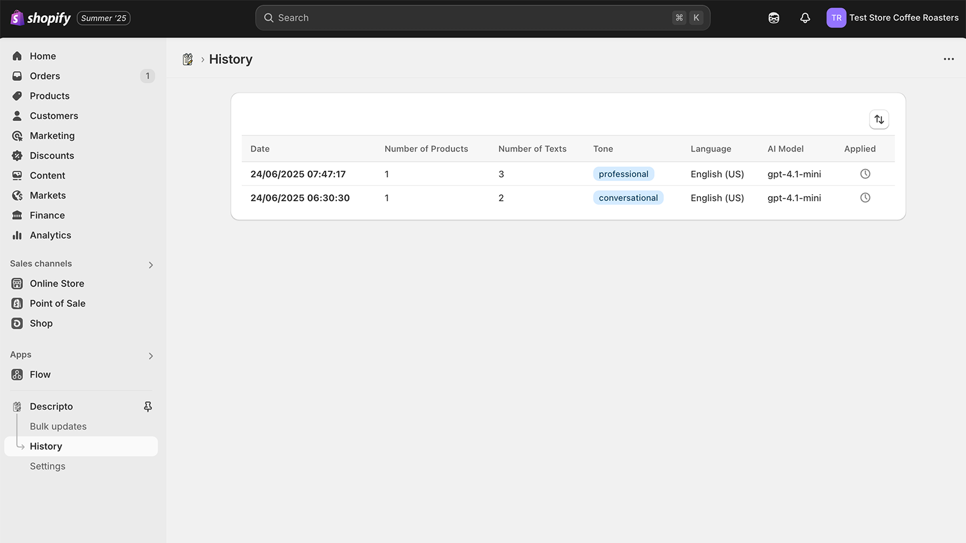Click gpt-4.1-mini in the conversational row

[794, 198]
